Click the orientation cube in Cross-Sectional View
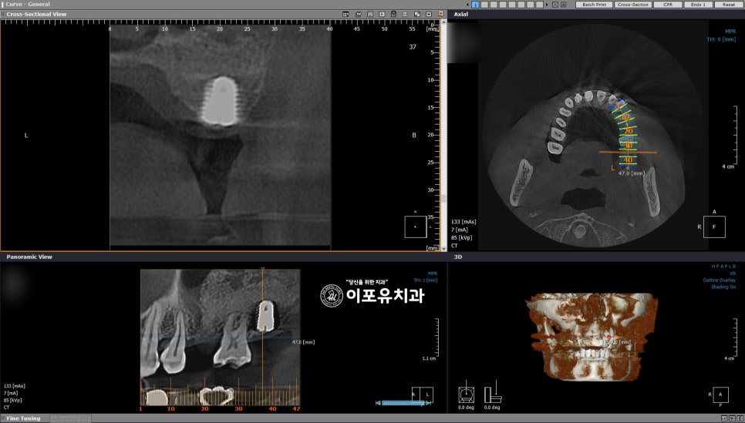 coord(415,227)
